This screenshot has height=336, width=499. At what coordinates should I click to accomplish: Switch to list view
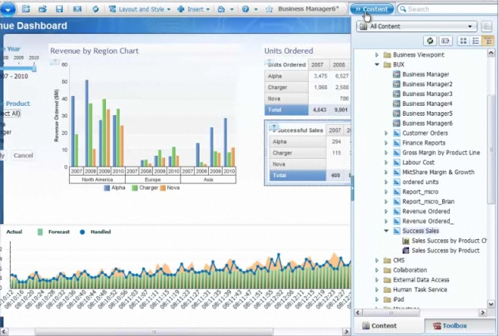click(x=475, y=41)
